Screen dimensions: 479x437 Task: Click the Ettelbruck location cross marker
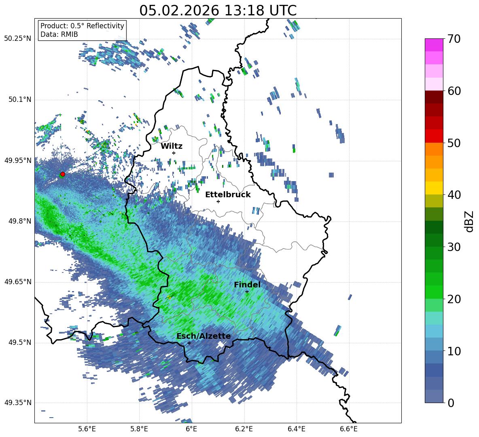click(x=218, y=201)
